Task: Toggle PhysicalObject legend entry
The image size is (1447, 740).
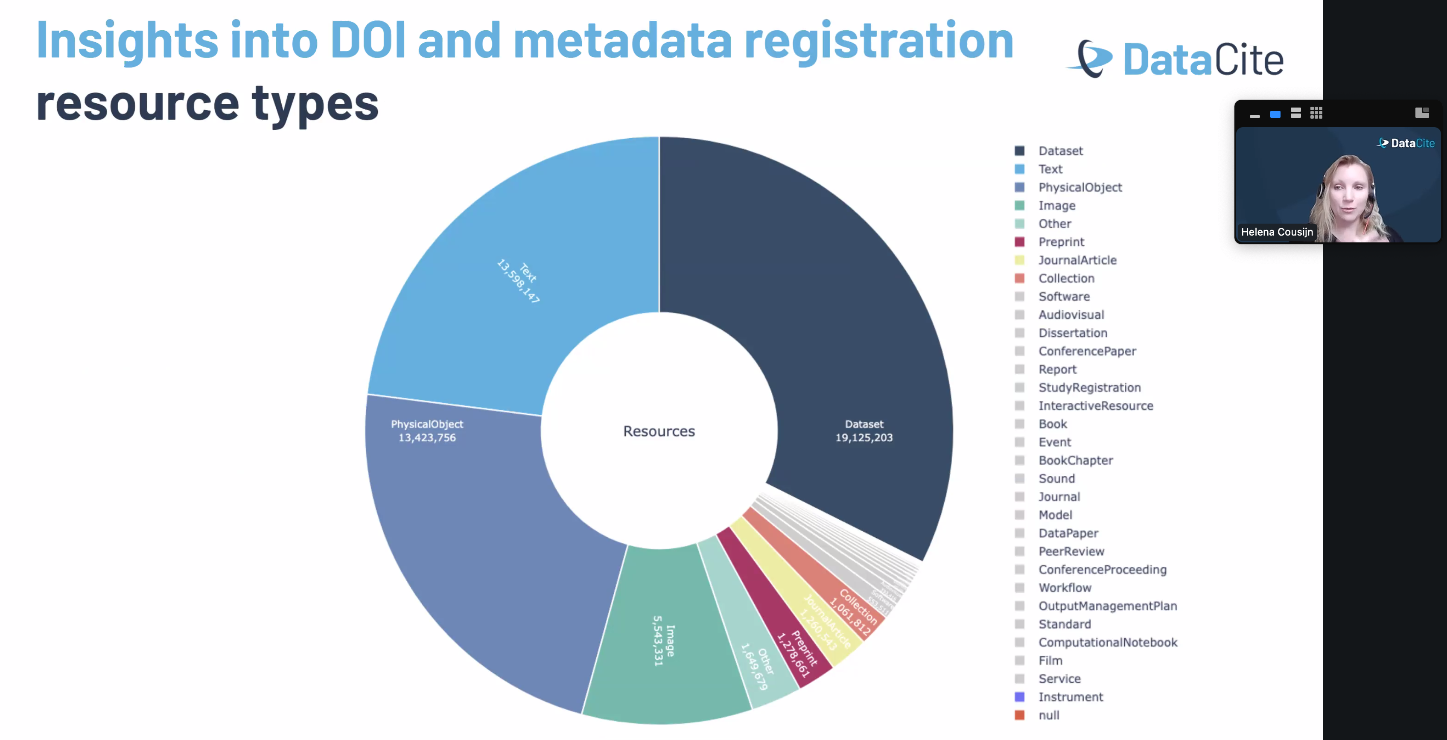Action: coord(1079,187)
